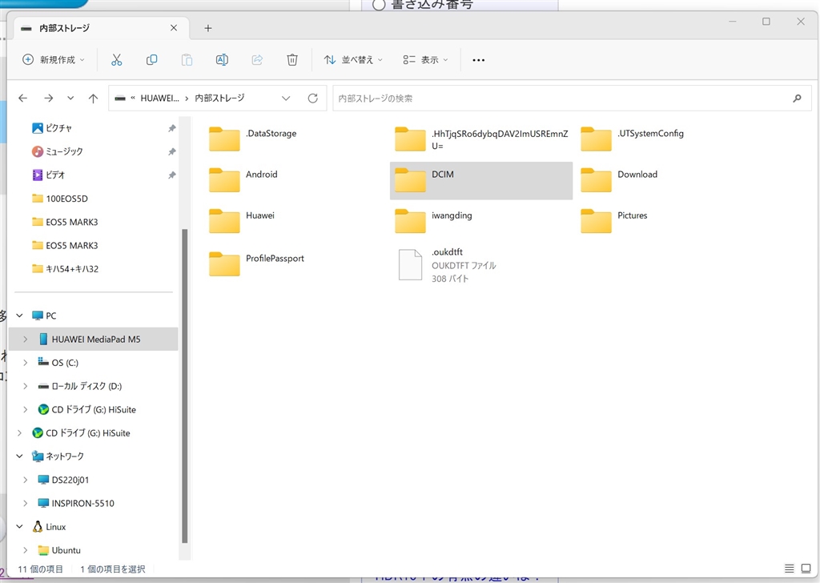Open ビデオ in quick access

tap(49, 175)
